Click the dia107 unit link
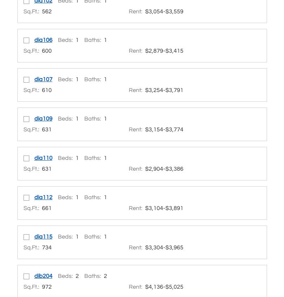 (x=43, y=79)
